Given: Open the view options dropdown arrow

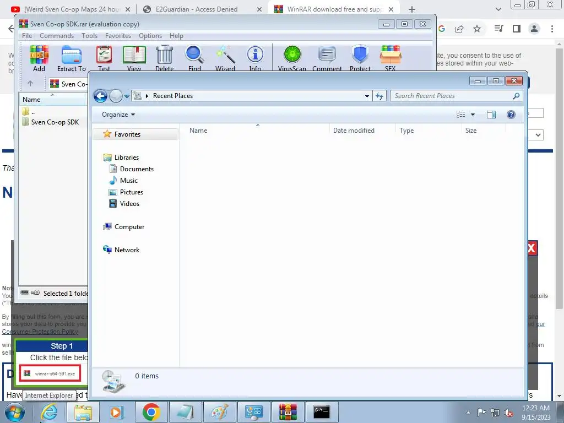Looking at the screenshot, I should click(473, 115).
